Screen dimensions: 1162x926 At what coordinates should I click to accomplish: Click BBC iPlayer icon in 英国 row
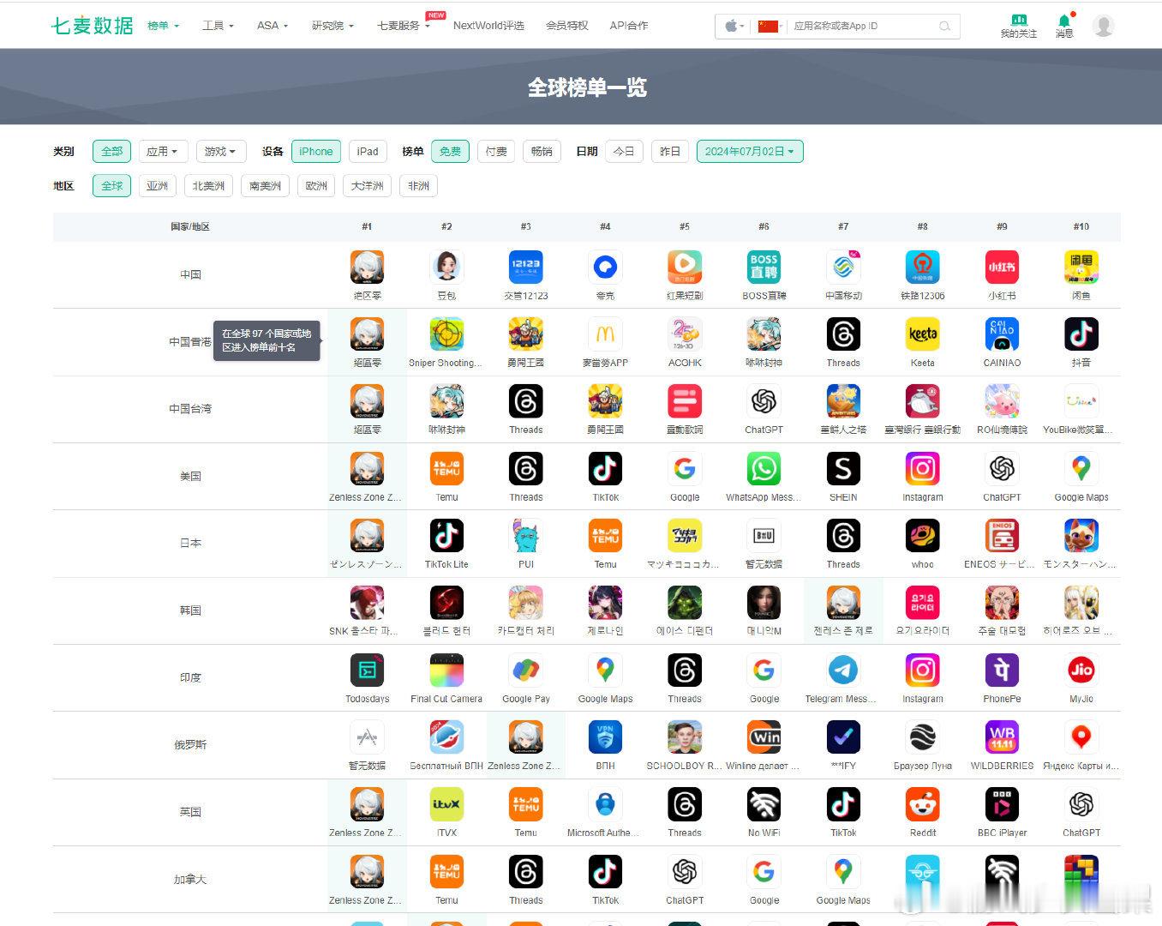(1002, 804)
